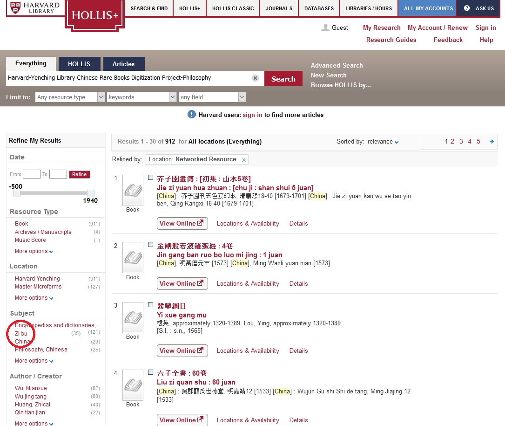Click the date Refine button
Viewport: 505px width, 426px height.
(x=79, y=174)
